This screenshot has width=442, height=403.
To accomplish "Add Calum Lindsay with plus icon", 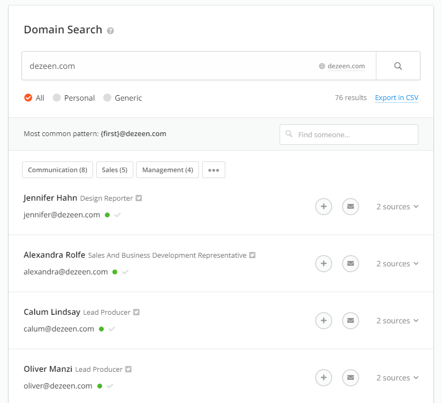I will 323,321.
